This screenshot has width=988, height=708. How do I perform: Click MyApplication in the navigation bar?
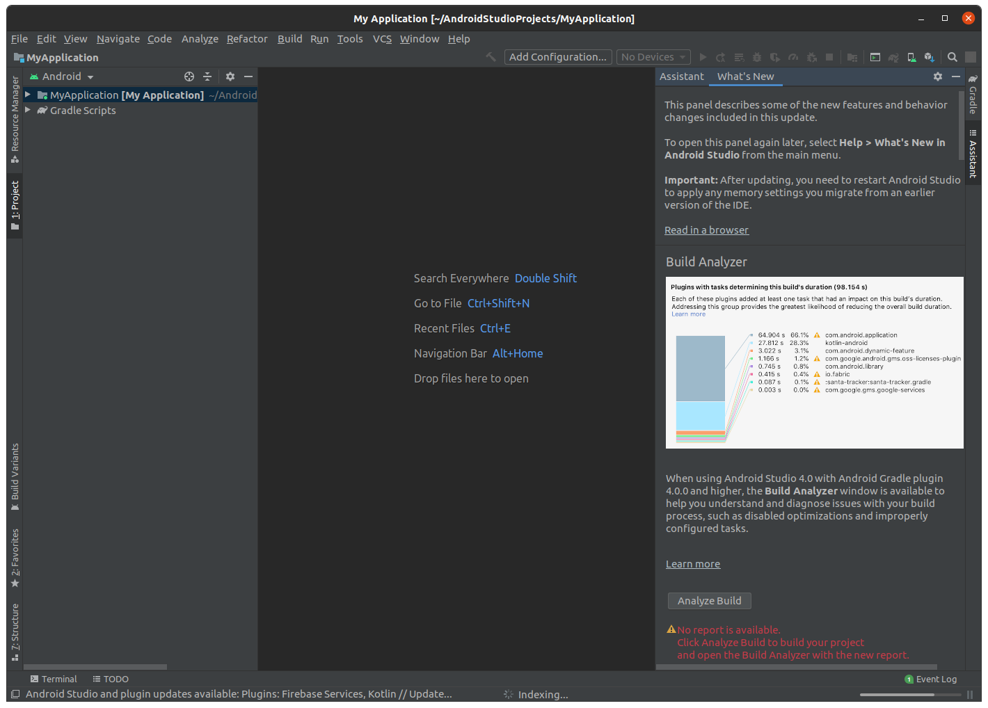tap(56, 58)
